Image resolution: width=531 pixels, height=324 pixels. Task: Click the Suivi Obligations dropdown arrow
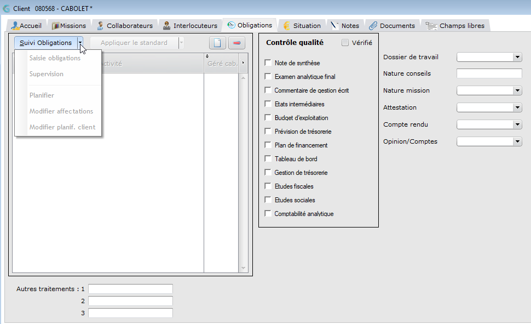point(80,43)
